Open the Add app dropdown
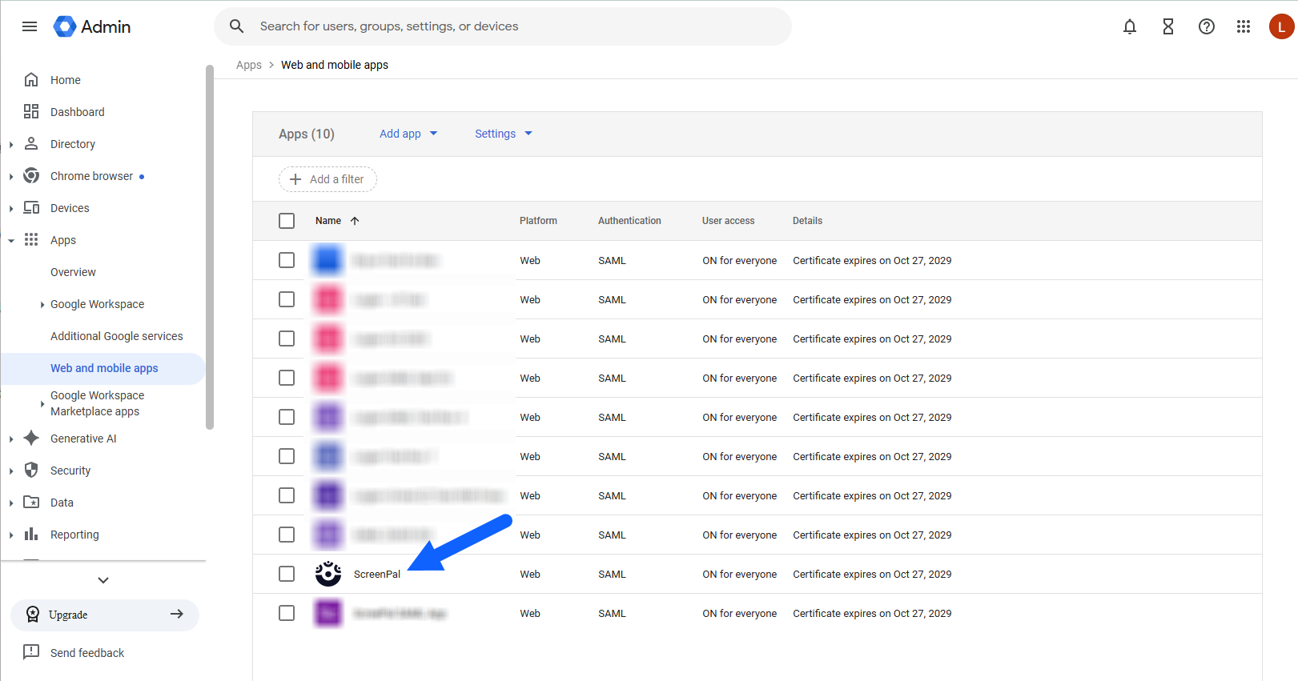The width and height of the screenshot is (1298, 681). (408, 134)
